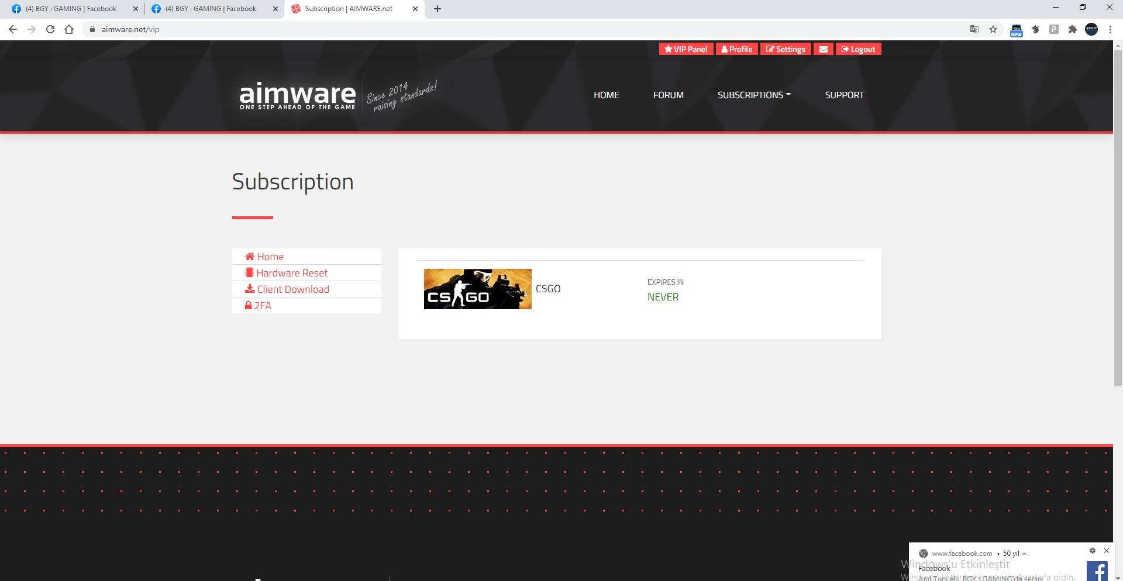Viewport: 1123px width, 581px height.
Task: Open the Extensions puzzle icon
Action: 1073,29
